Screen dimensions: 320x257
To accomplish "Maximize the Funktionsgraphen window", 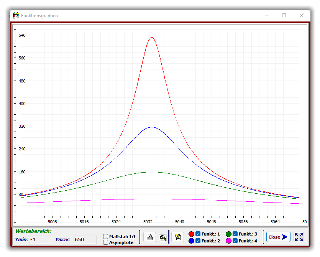I will (x=284, y=15).
